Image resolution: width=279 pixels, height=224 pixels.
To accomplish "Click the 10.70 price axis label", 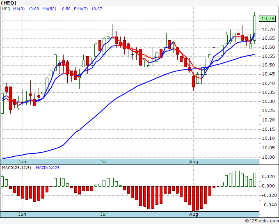I will (x=268, y=30).
